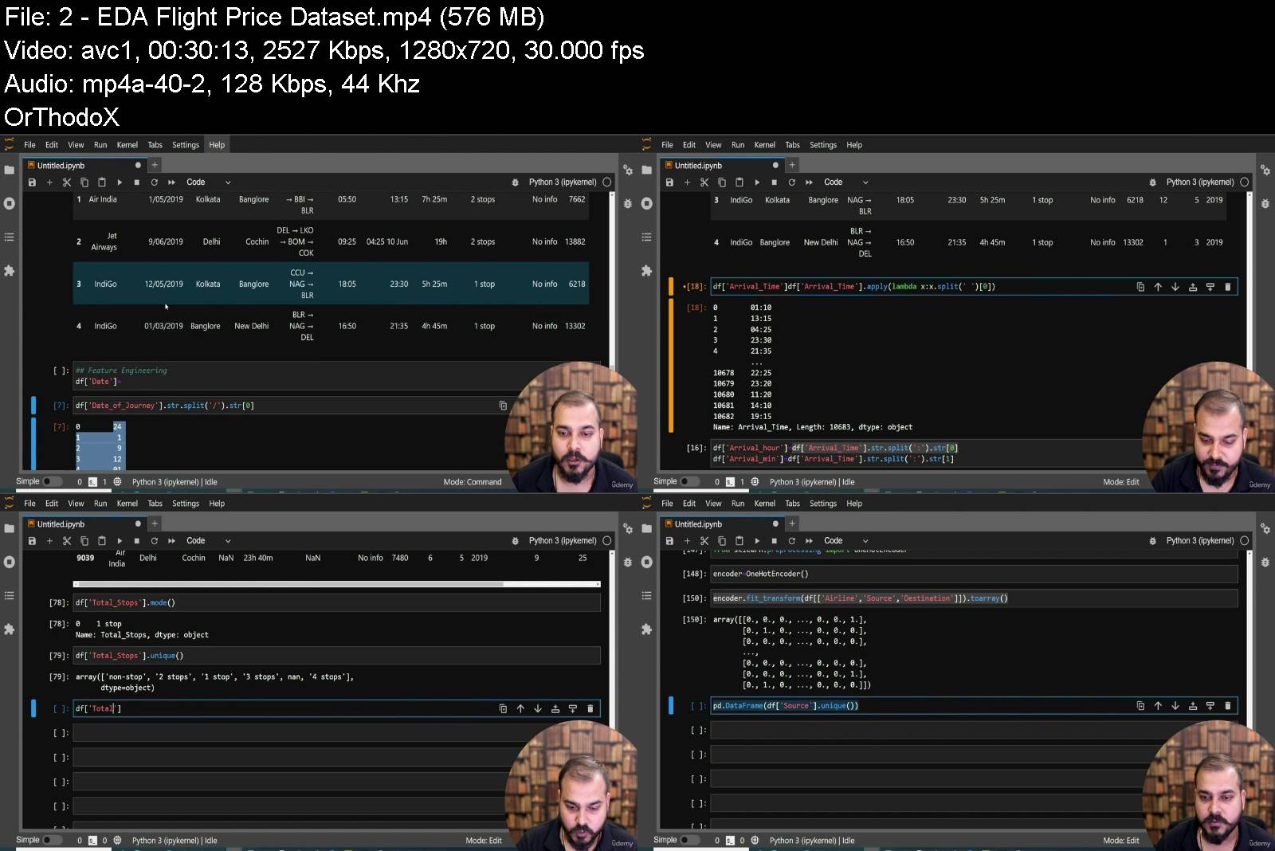This screenshot has height=851, width=1275.
Task: Copy the Date_of_Journey split cell with its icon
Action: pos(503,406)
